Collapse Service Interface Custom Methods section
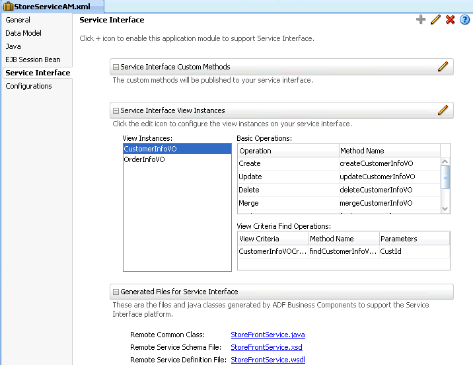Screen dimensions: 473x365 click(x=116, y=67)
